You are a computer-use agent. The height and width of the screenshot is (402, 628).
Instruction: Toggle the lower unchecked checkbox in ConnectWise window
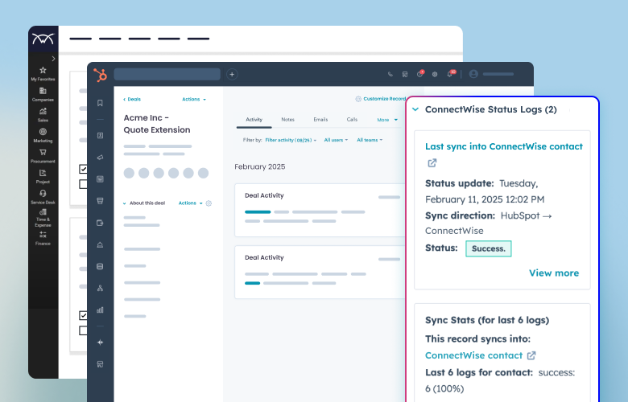pyautogui.click(x=83, y=330)
